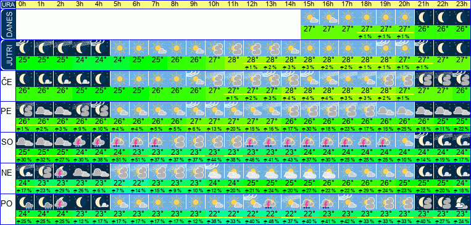Click PO 23h moon with cloud icon
471x225 pixels.
click(x=462, y=202)
